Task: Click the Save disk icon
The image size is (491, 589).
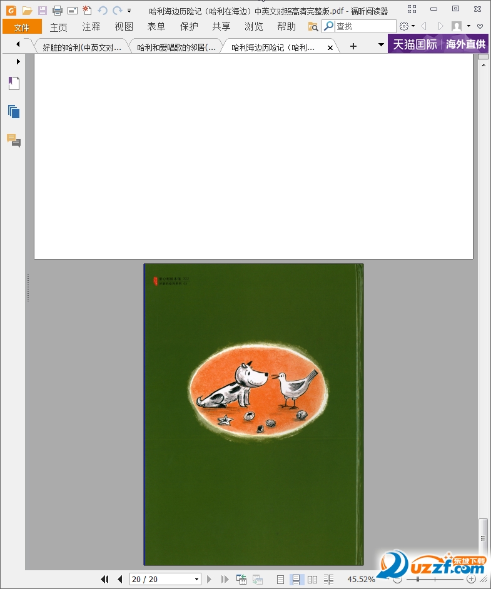Action: tap(43, 11)
